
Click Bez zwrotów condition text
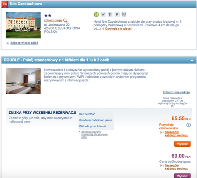click(x=87, y=114)
